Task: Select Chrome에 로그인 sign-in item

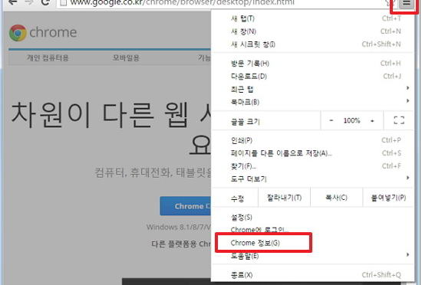Action: [313, 230]
